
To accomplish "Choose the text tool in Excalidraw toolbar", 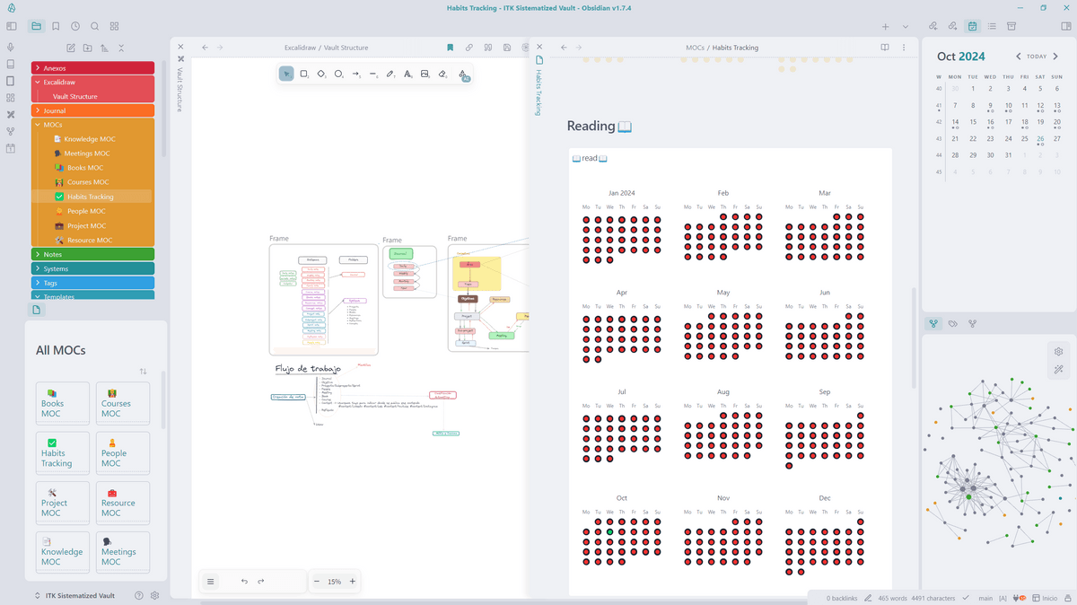I will coord(407,74).
